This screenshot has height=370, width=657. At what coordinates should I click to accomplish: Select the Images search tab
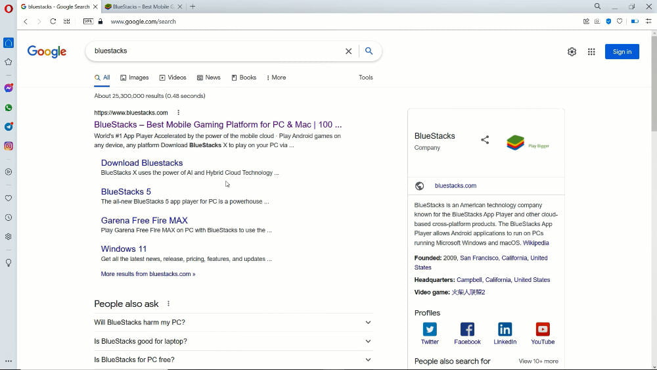click(x=135, y=78)
